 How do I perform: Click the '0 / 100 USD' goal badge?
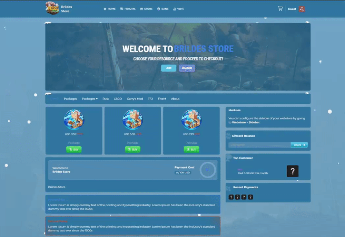183,172
